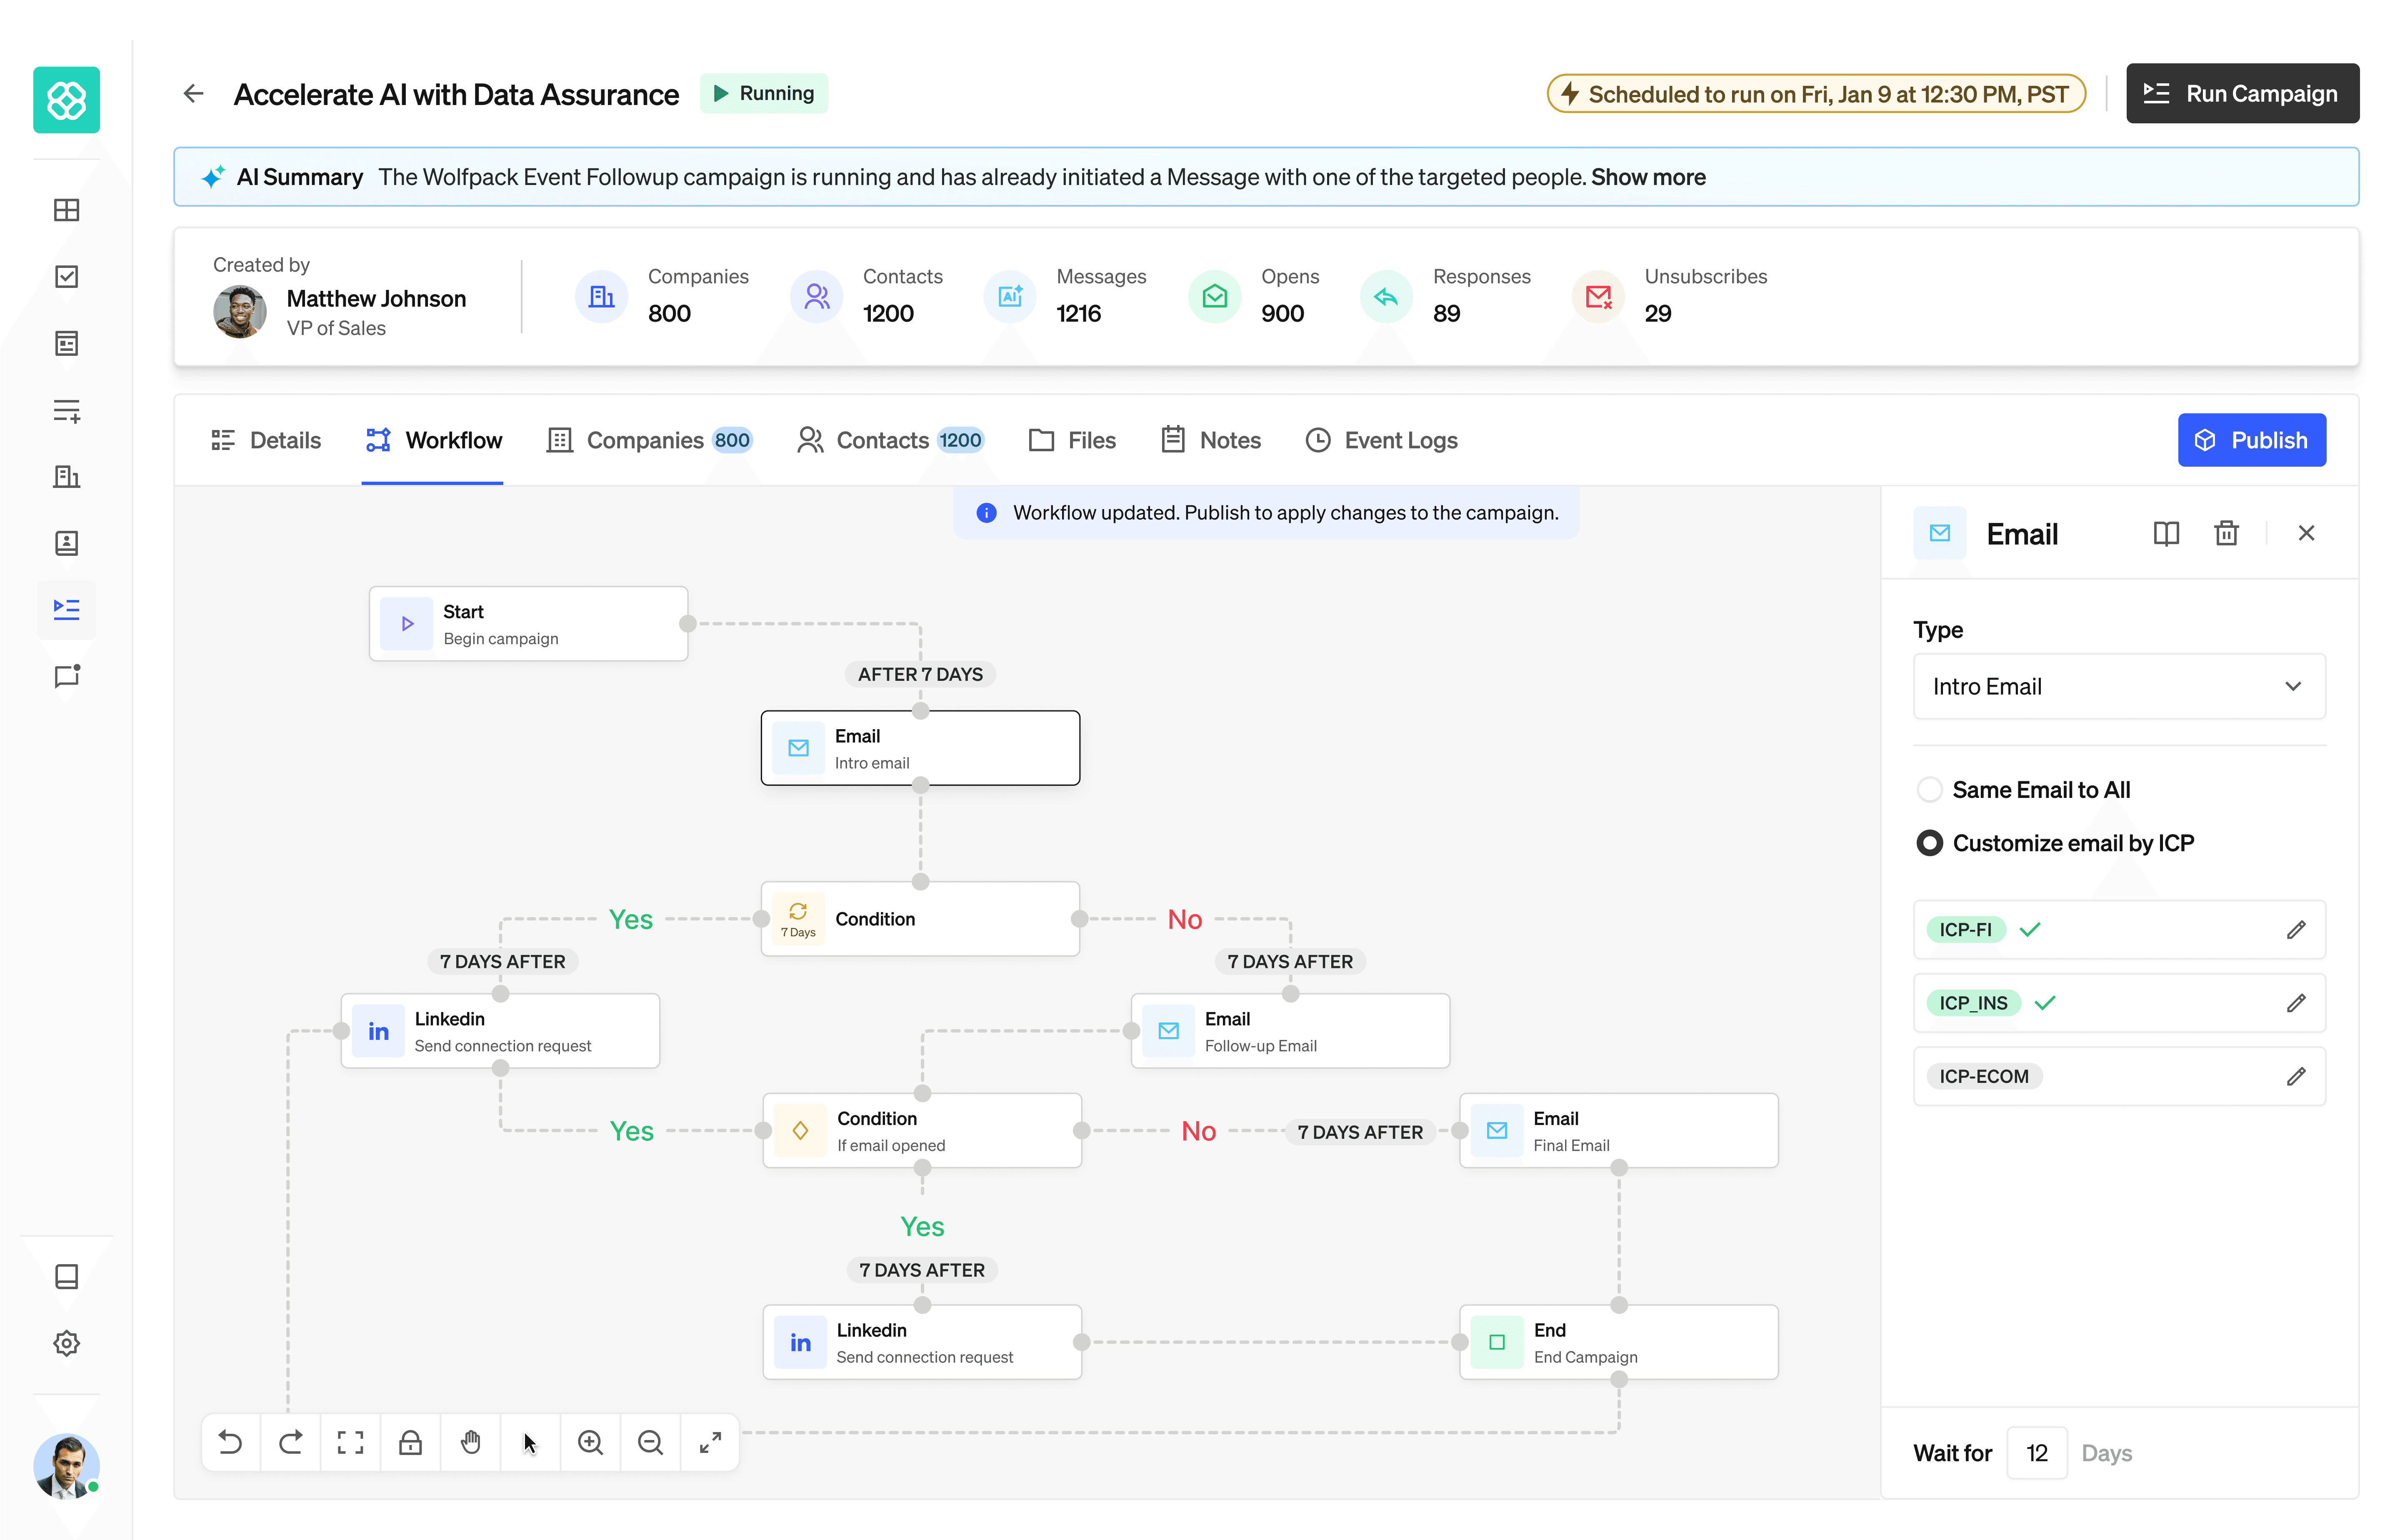Switch to the Files tab
2400x1540 pixels.
click(x=1072, y=440)
